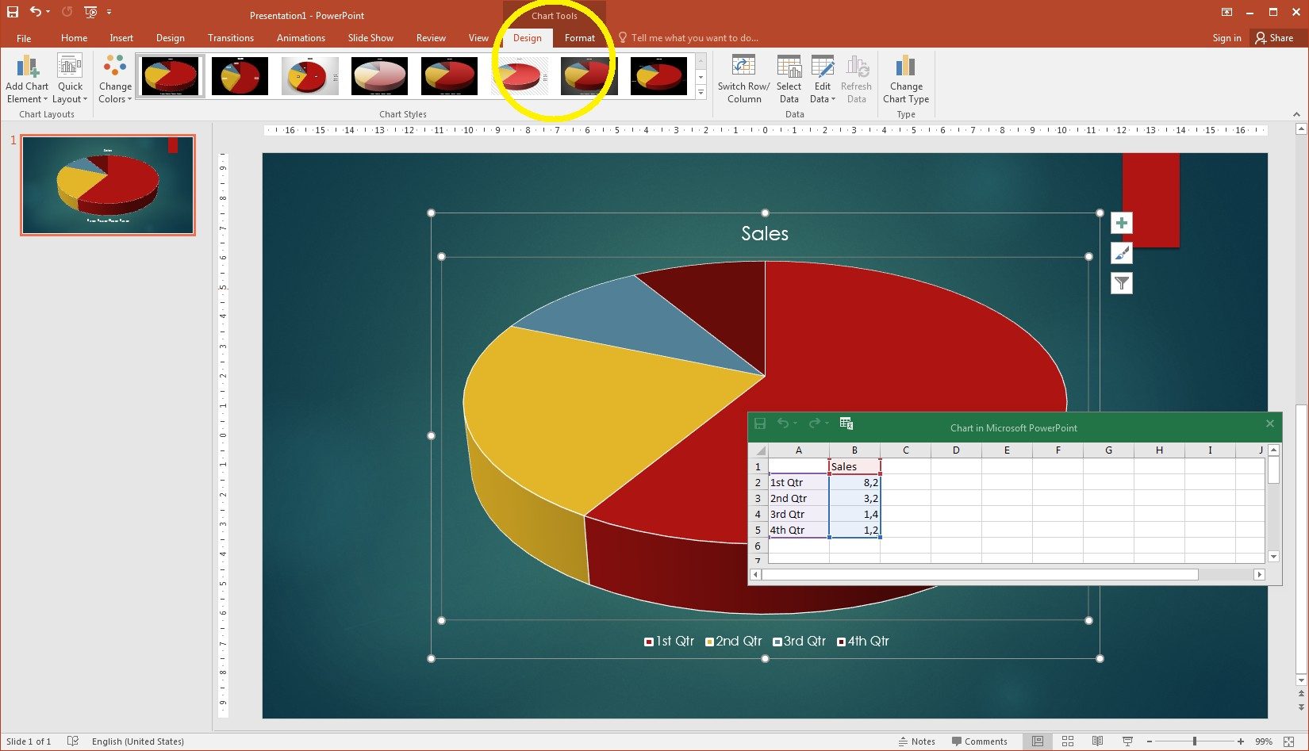Click the 1st Qtr legend entry

point(669,641)
